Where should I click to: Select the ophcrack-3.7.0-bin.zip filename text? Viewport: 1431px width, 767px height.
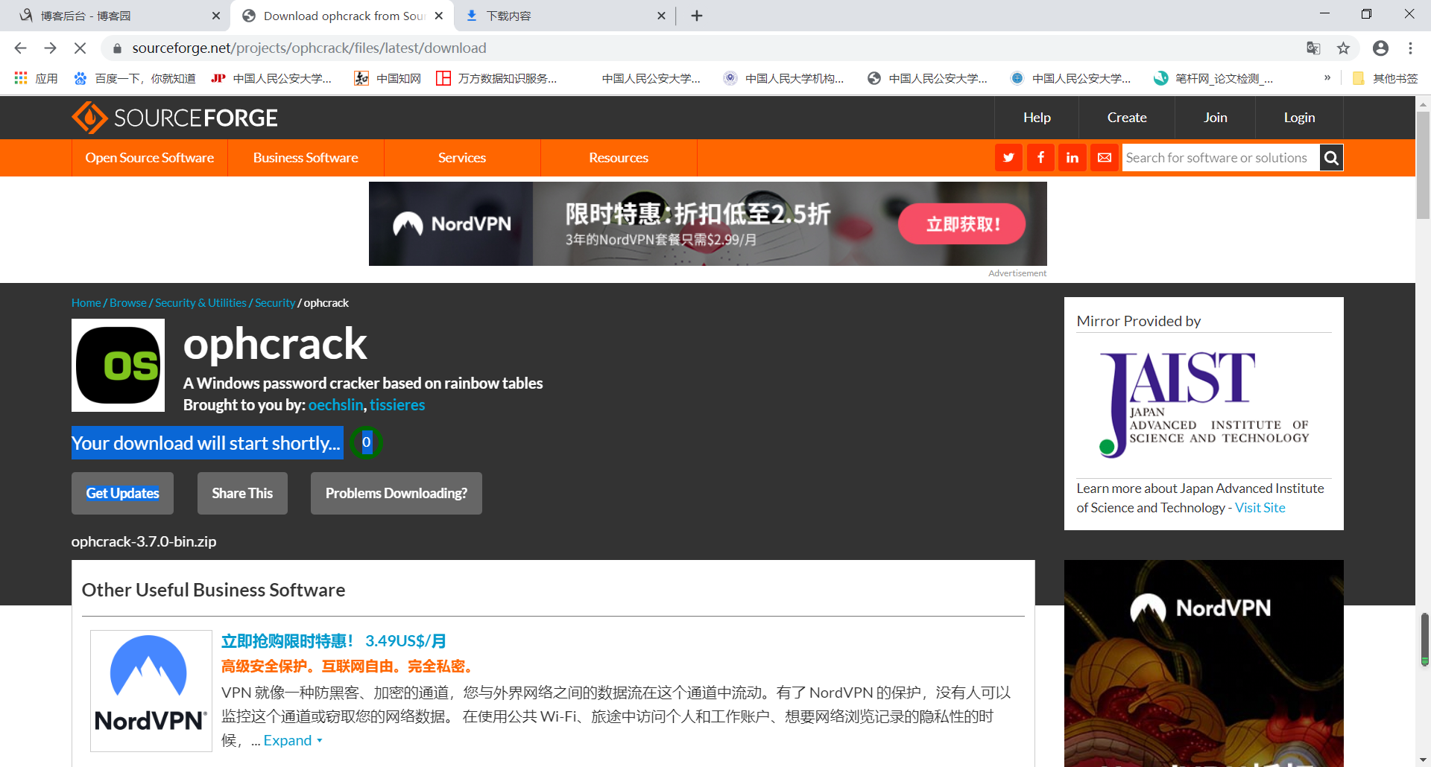coord(144,542)
